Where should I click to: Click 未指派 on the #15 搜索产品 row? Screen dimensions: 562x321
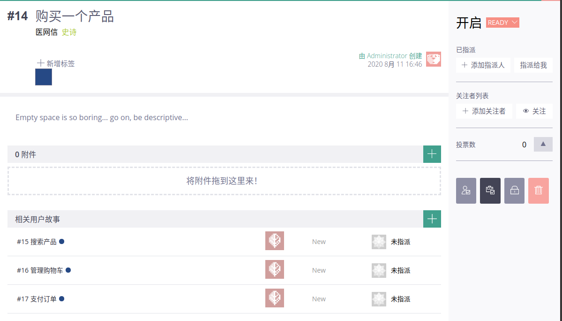pos(400,242)
